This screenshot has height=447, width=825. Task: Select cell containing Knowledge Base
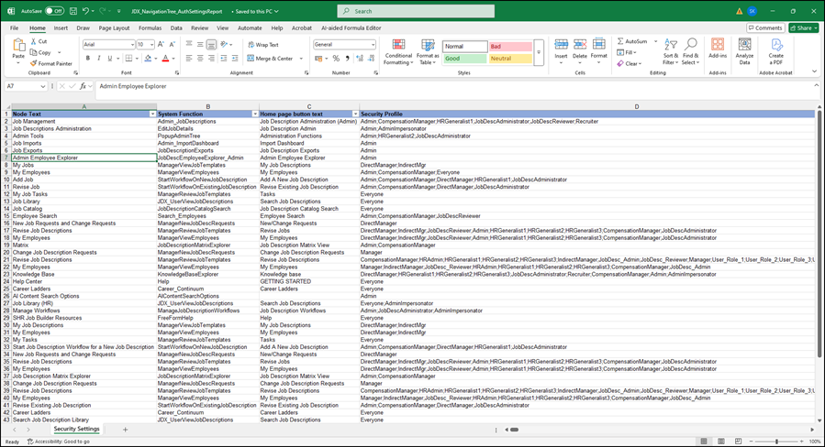pyautogui.click(x=84, y=274)
